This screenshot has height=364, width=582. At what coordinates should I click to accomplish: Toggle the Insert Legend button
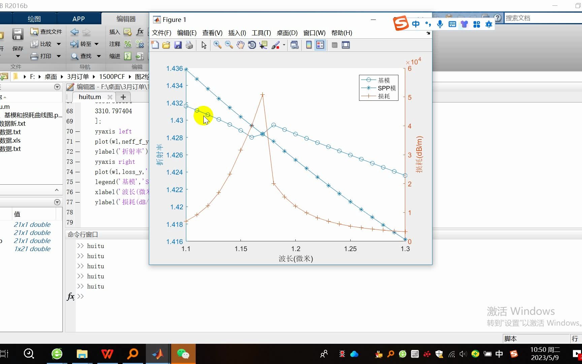point(320,45)
